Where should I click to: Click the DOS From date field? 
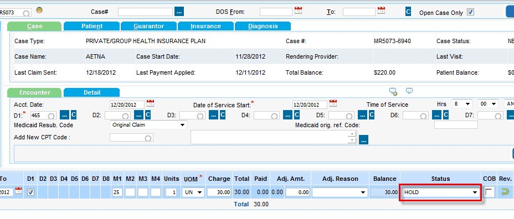click(x=276, y=12)
